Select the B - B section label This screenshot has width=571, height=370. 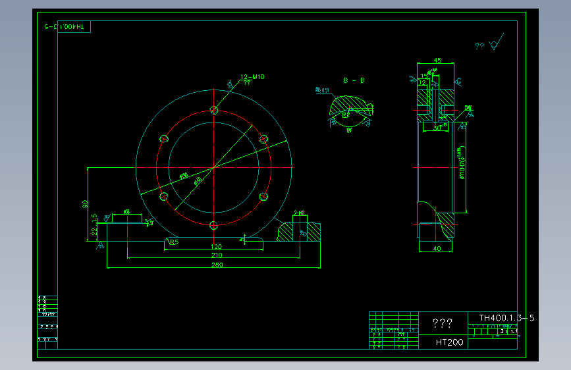tap(354, 80)
